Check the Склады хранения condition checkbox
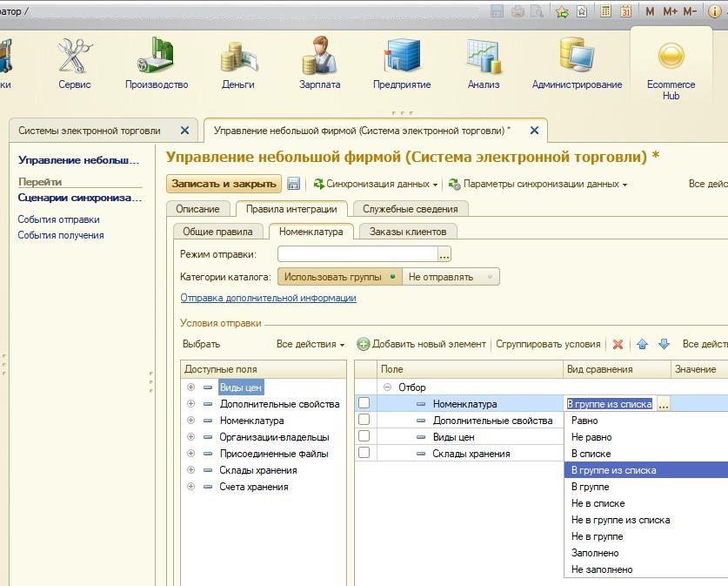Image resolution: width=728 pixels, height=586 pixels. [x=364, y=453]
